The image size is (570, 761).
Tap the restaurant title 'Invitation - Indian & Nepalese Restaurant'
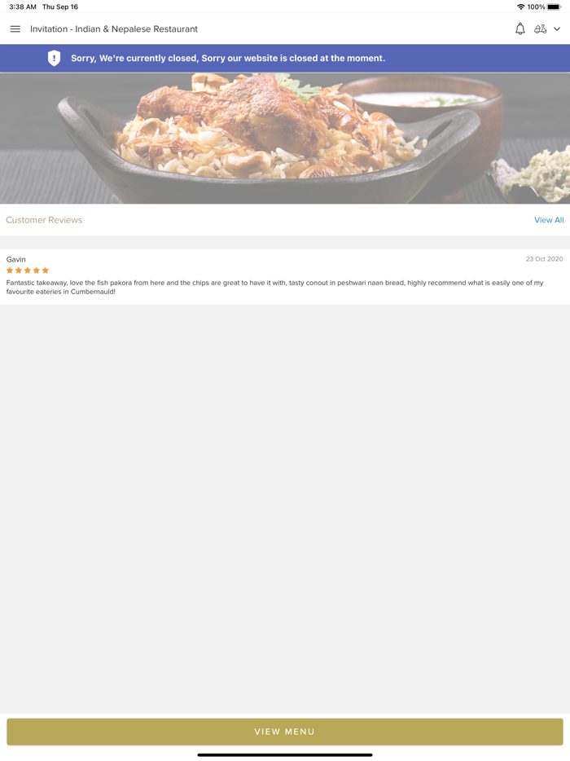pos(114,29)
